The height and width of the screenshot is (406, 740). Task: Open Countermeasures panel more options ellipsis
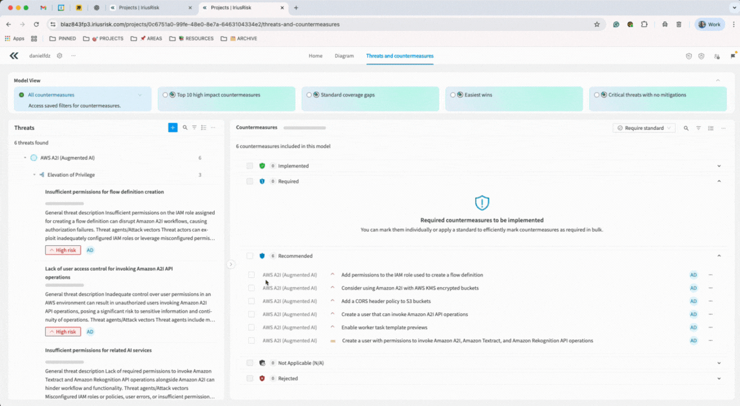click(x=723, y=128)
